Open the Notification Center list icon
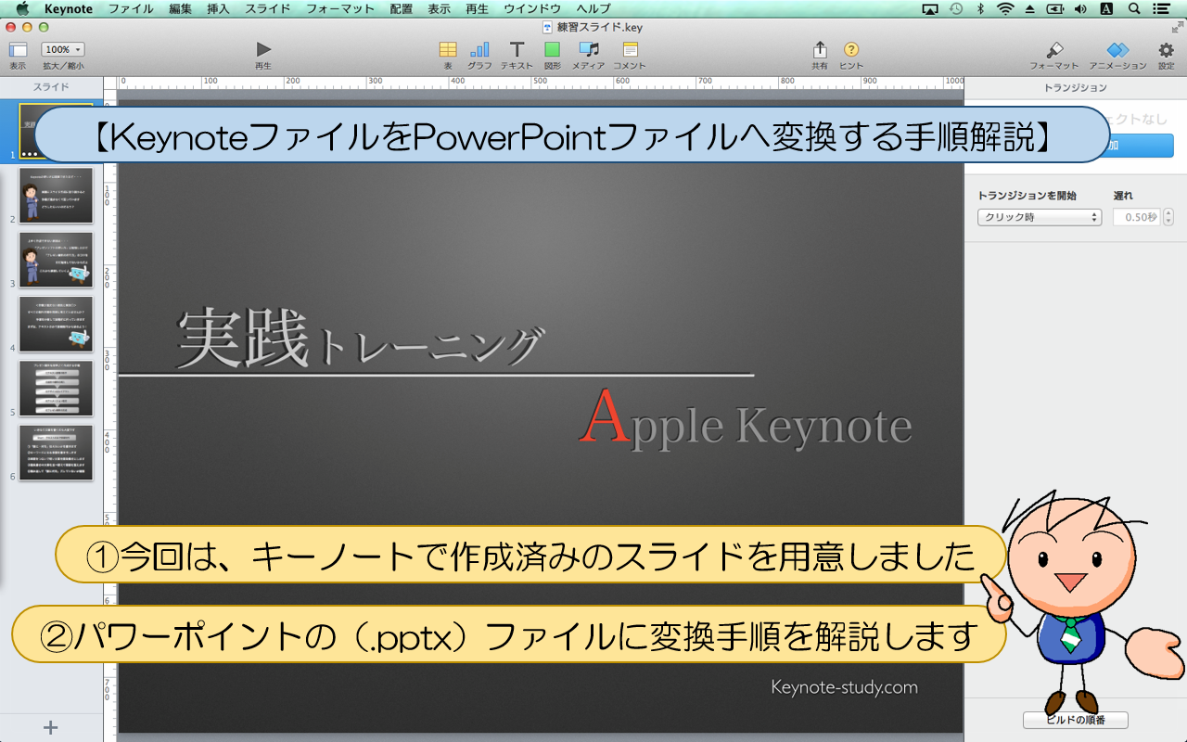Screen dimensions: 1187x742 [1161, 8]
